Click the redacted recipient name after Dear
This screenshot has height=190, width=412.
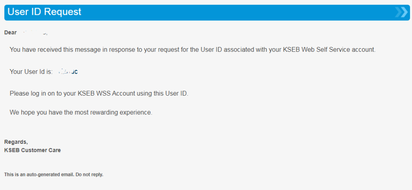coord(34,33)
